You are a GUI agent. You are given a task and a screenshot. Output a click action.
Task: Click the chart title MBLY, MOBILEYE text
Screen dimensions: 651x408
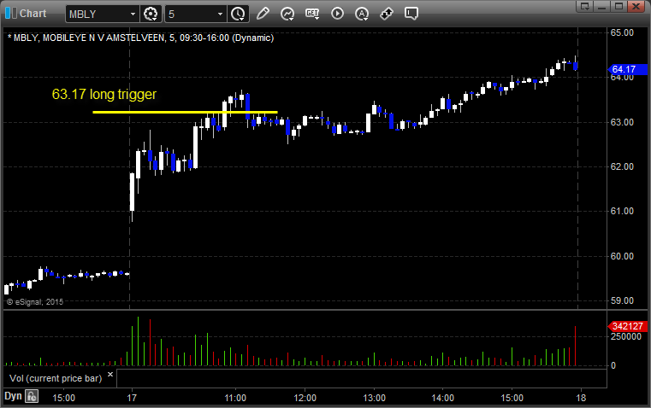[141, 38]
